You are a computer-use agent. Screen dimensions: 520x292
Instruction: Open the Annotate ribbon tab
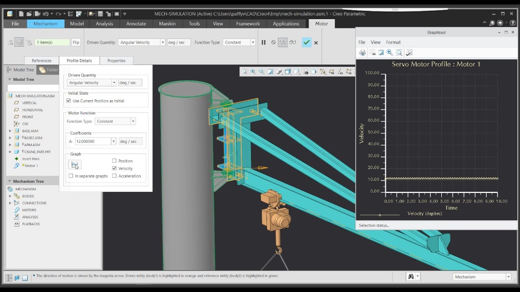(x=136, y=24)
